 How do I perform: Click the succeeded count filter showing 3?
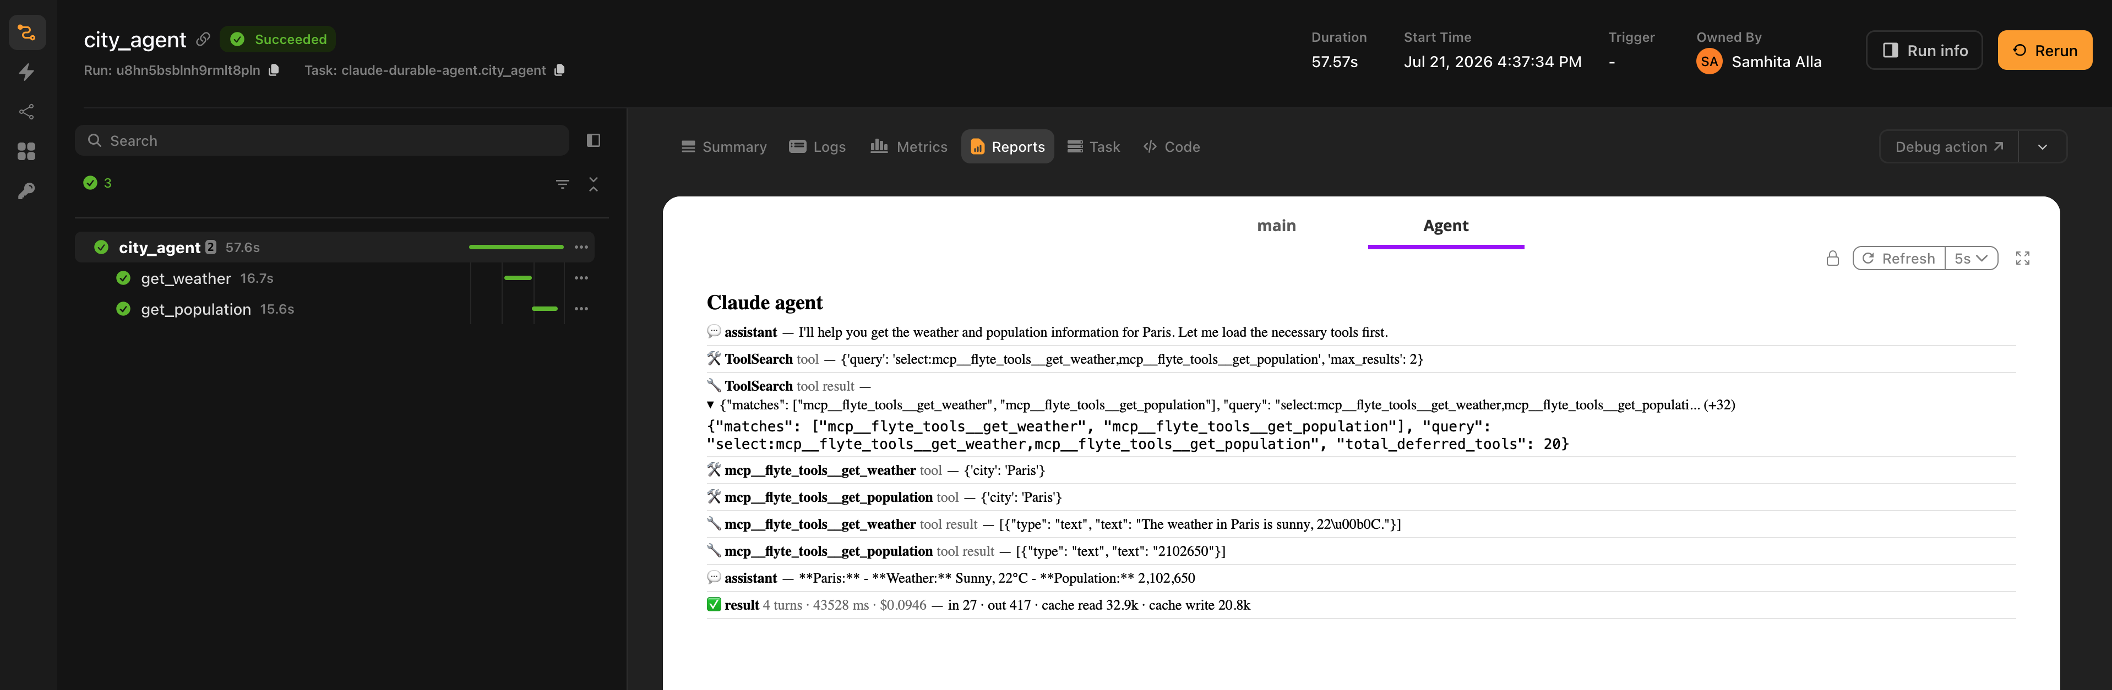tap(97, 183)
